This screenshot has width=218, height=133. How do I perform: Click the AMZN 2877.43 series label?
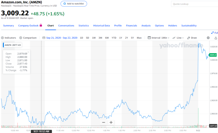[12, 45]
